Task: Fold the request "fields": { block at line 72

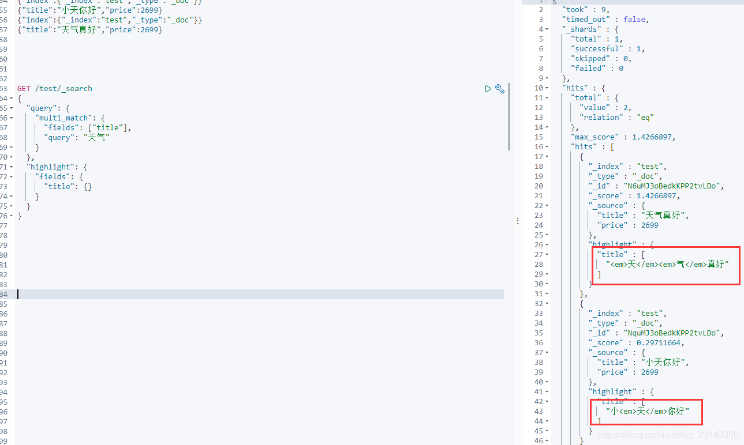Action: click(12, 177)
